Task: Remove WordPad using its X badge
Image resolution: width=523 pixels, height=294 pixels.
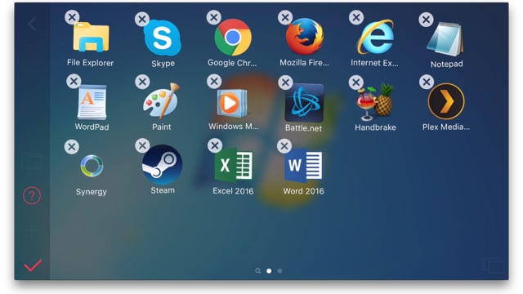Action: coord(74,81)
